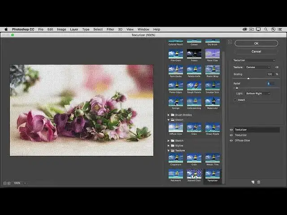The image size is (287, 215).
Task: Open the Window menu
Action: point(143,29)
